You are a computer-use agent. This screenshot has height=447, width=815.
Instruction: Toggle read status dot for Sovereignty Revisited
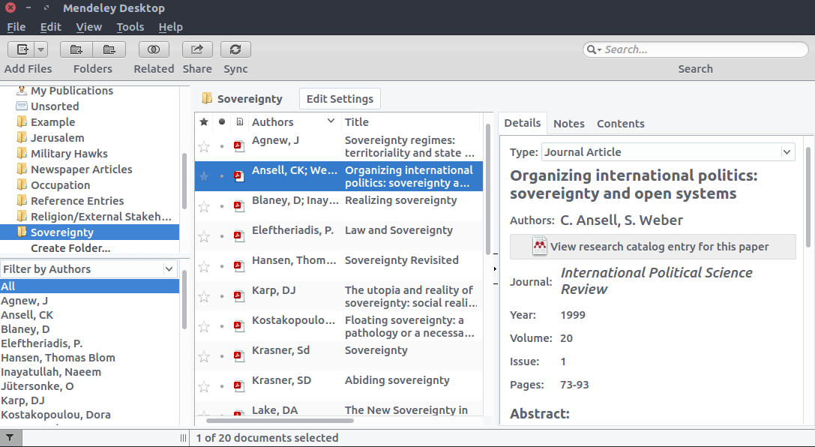[222, 266]
